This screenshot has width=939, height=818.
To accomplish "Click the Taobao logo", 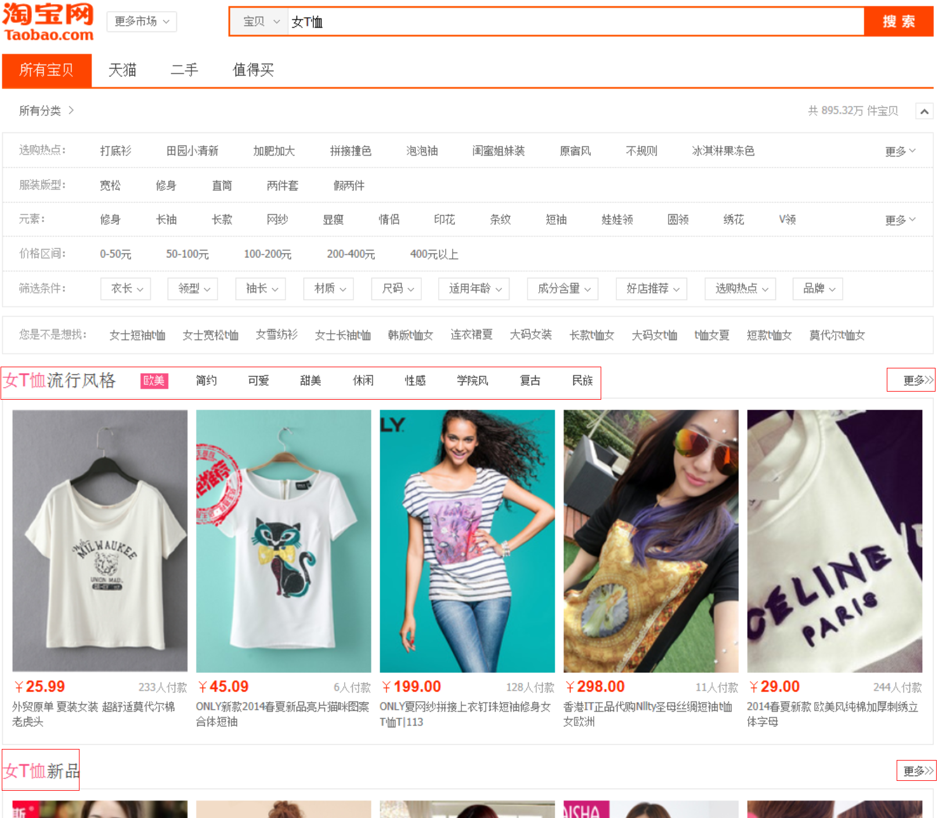I will pos(48,22).
